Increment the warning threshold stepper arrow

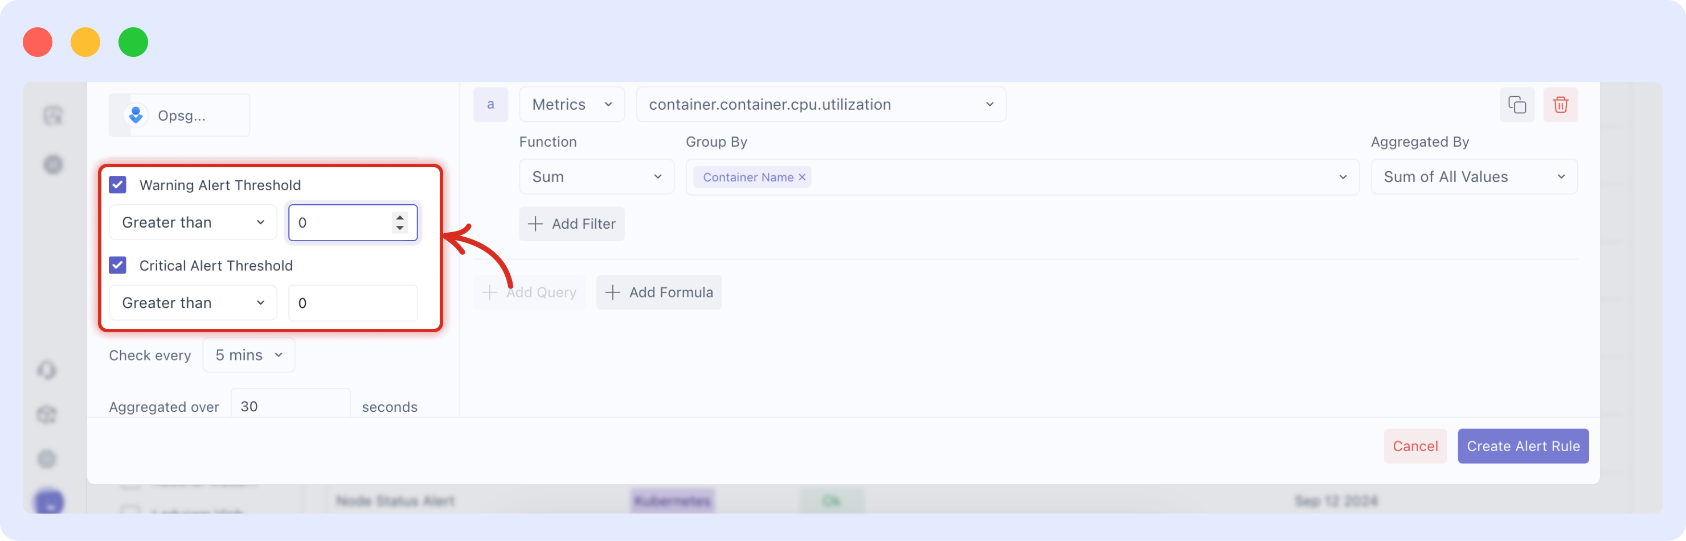point(399,217)
